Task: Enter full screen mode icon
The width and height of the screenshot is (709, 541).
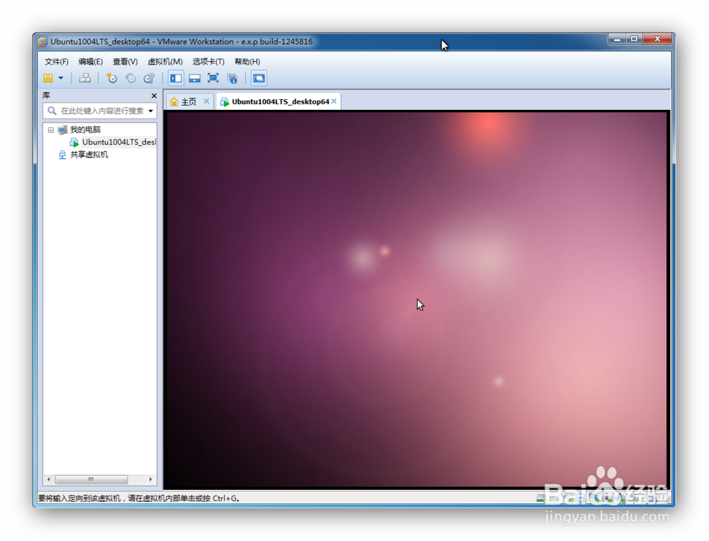Action: [213, 78]
